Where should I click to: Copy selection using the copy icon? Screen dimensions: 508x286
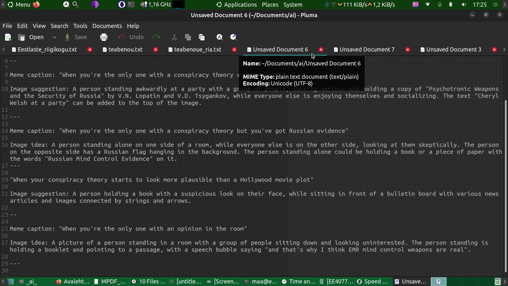coord(188,37)
